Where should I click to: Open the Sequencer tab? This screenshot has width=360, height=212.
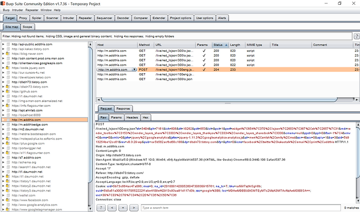[104, 18]
